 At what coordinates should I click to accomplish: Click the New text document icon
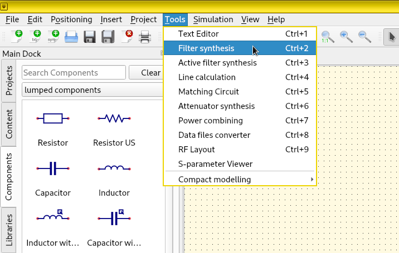pyautogui.click(x=35, y=37)
